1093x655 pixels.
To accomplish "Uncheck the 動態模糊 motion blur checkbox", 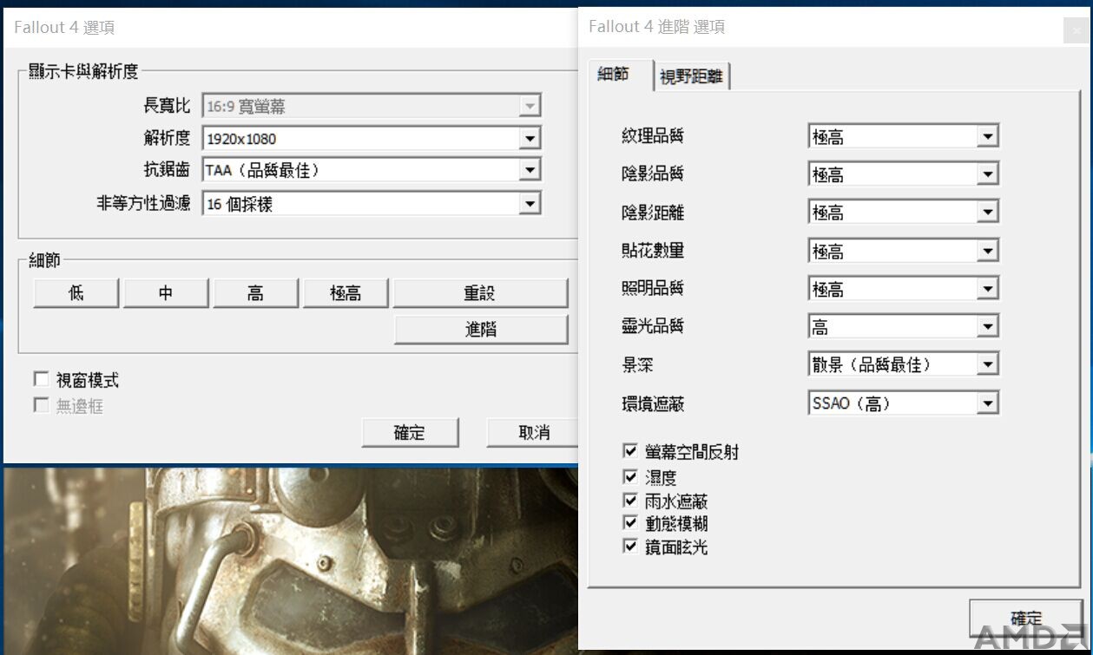I will 630,523.
